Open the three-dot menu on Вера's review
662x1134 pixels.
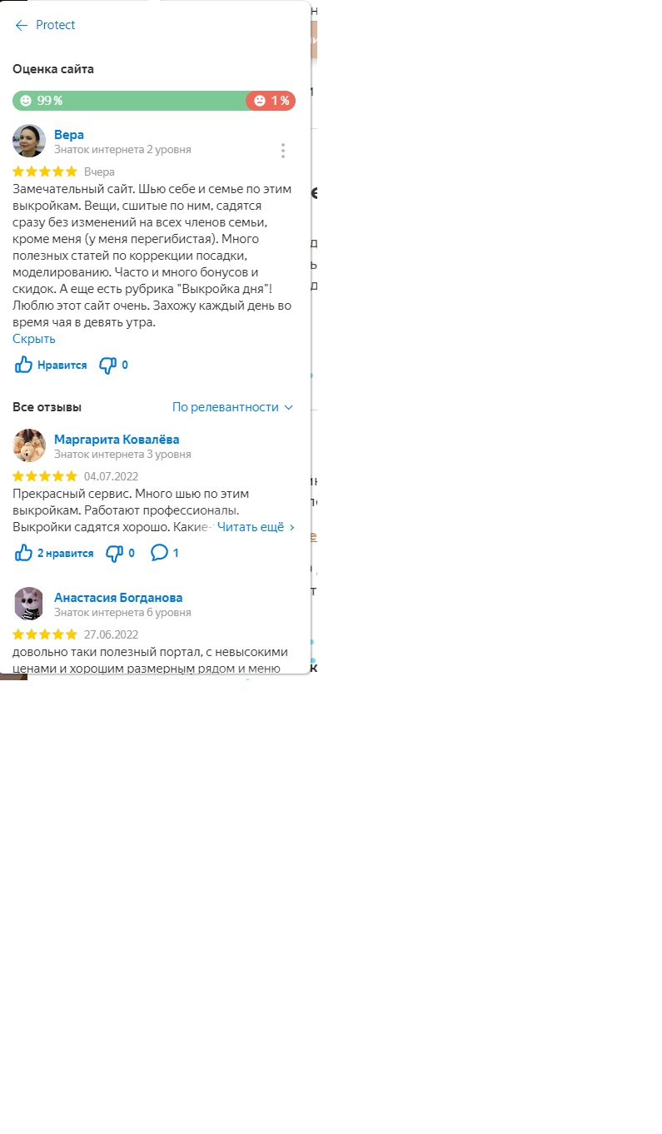pyautogui.click(x=283, y=151)
